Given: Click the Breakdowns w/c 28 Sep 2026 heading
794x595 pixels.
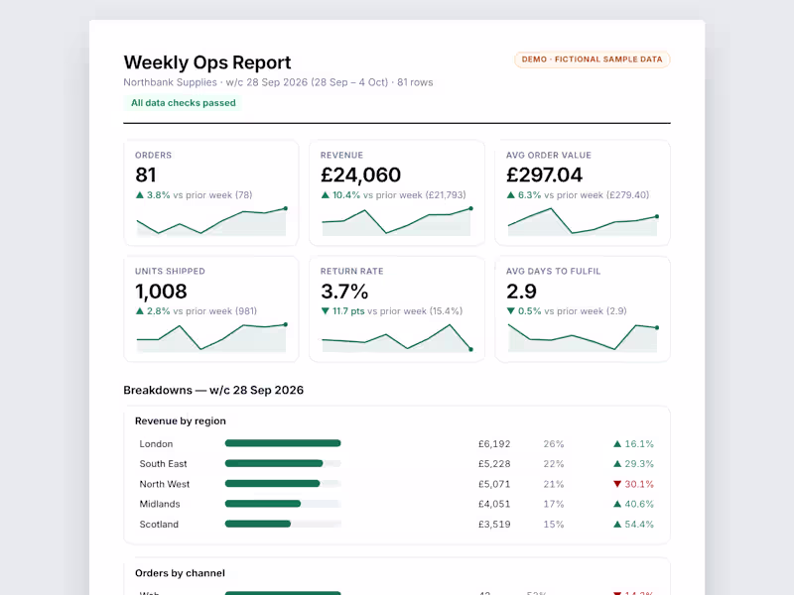Looking at the screenshot, I should click(x=213, y=390).
